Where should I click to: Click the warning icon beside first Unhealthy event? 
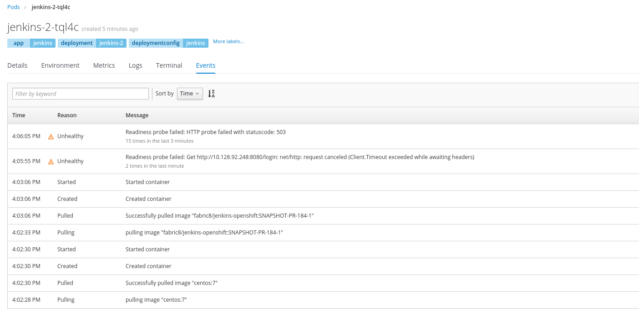click(51, 136)
